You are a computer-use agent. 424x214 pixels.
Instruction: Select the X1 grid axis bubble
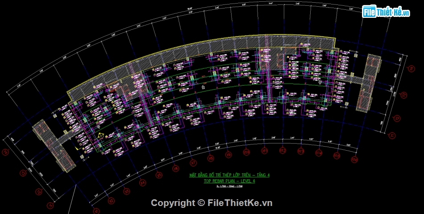96,210
